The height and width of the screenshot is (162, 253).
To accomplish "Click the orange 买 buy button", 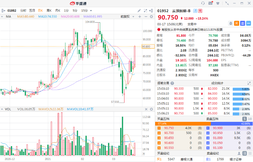I will click(x=237, y=23).
